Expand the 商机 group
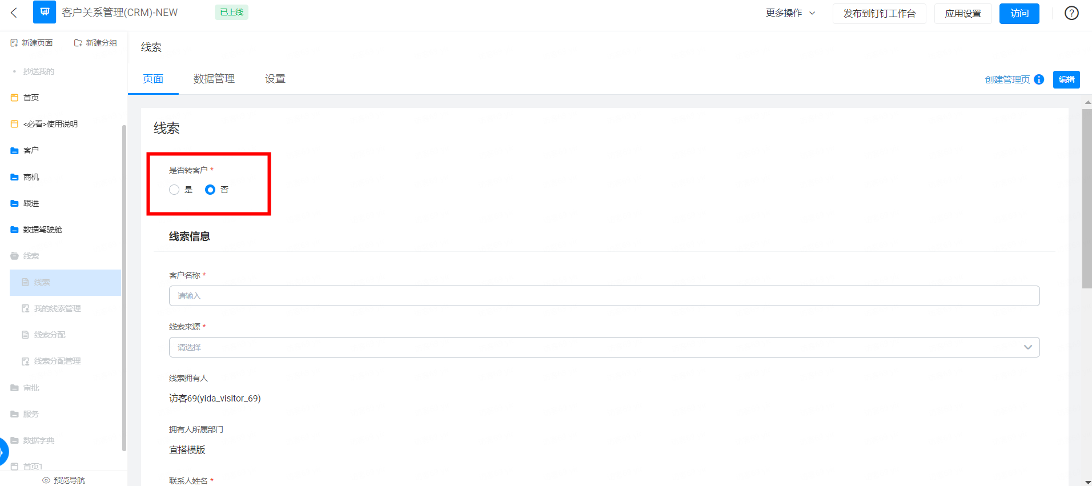The height and width of the screenshot is (486, 1092). click(31, 177)
